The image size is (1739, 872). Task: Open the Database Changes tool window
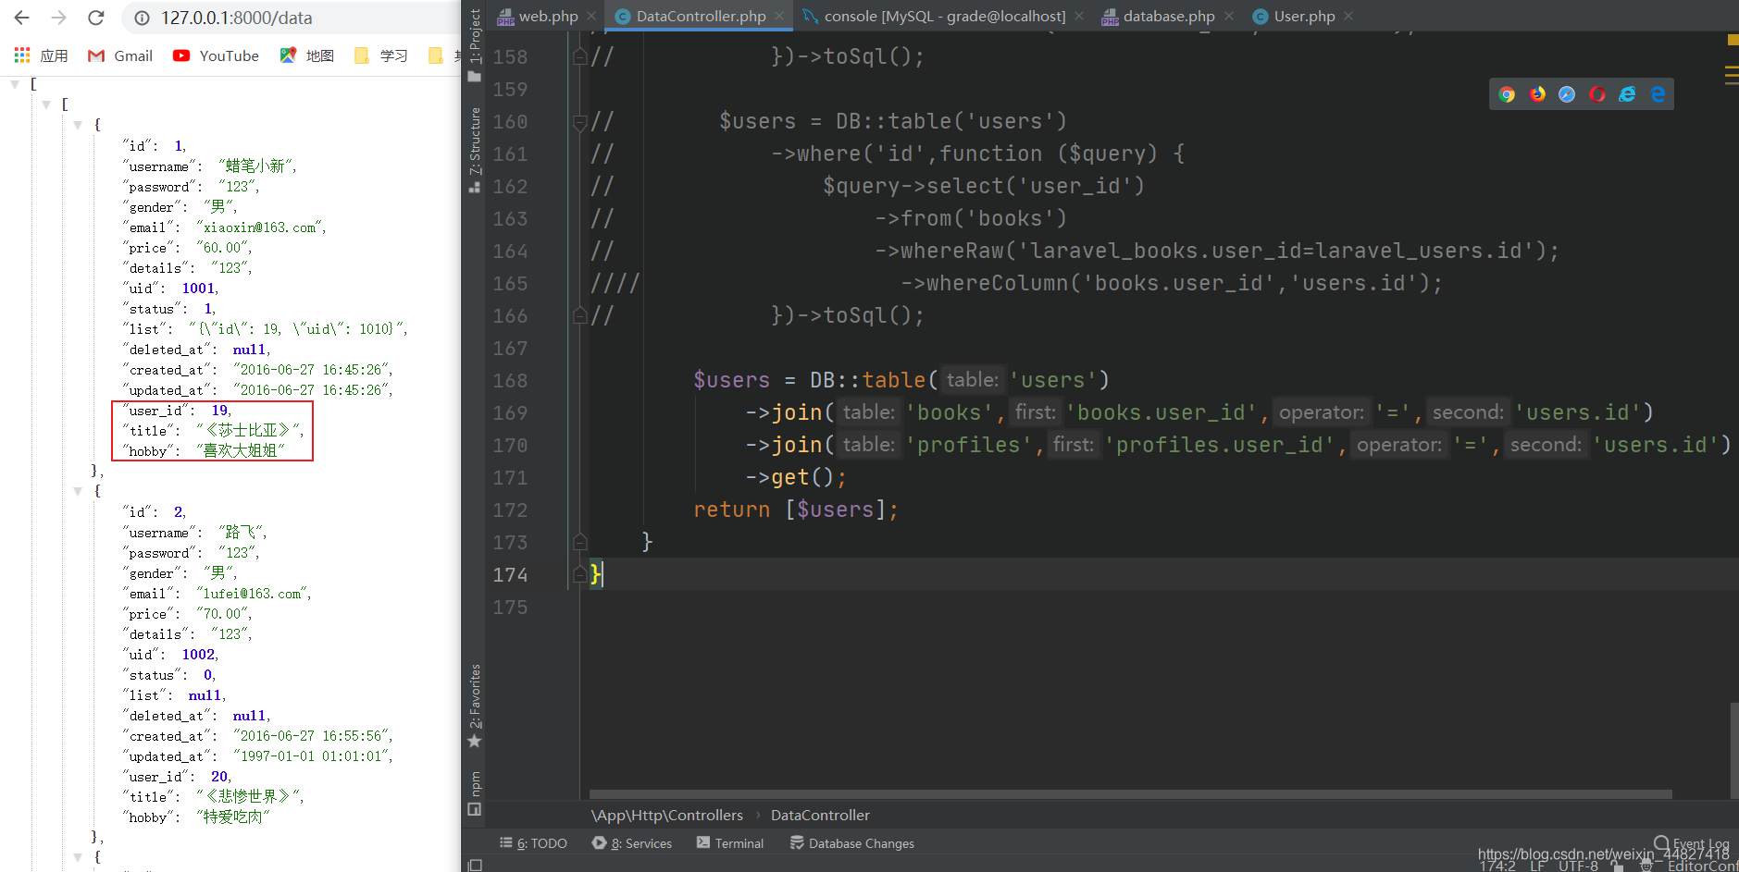click(x=852, y=843)
